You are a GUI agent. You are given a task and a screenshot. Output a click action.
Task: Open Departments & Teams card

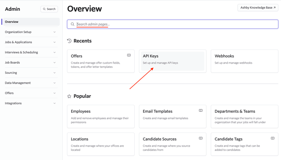245,116
